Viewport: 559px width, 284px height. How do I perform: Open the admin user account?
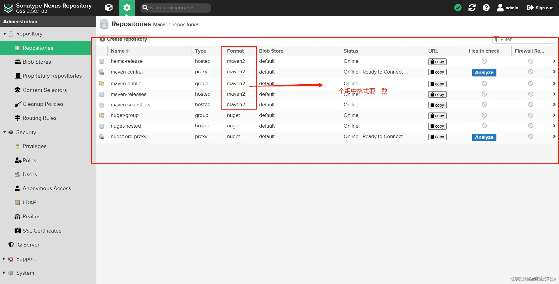click(507, 8)
